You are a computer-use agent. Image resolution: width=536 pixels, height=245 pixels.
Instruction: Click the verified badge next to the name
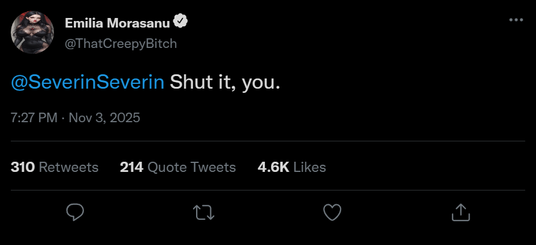(x=180, y=22)
